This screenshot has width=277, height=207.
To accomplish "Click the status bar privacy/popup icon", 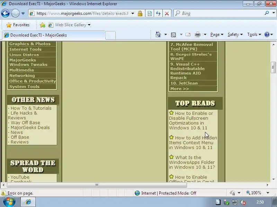I will point(232,193).
